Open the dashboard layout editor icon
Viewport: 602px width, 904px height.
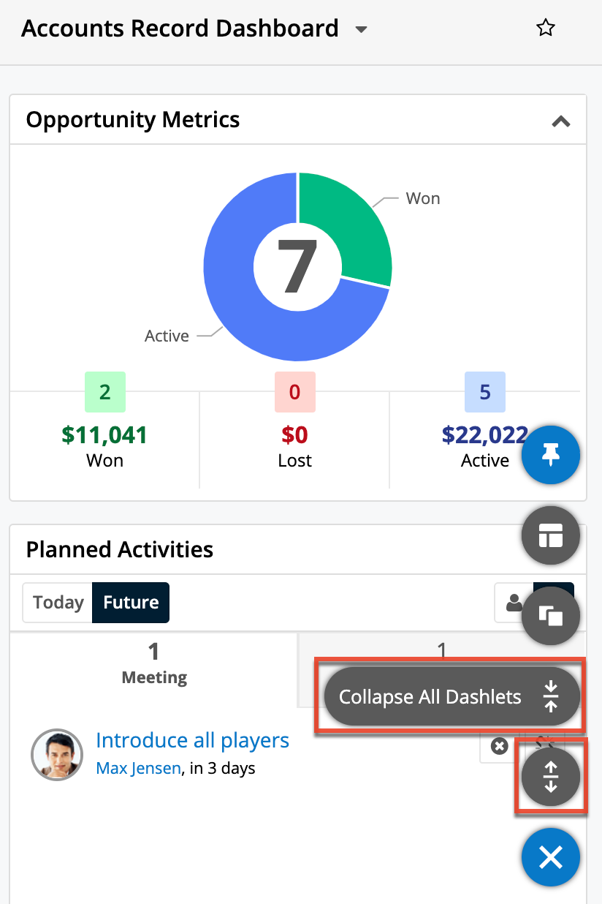click(x=550, y=535)
